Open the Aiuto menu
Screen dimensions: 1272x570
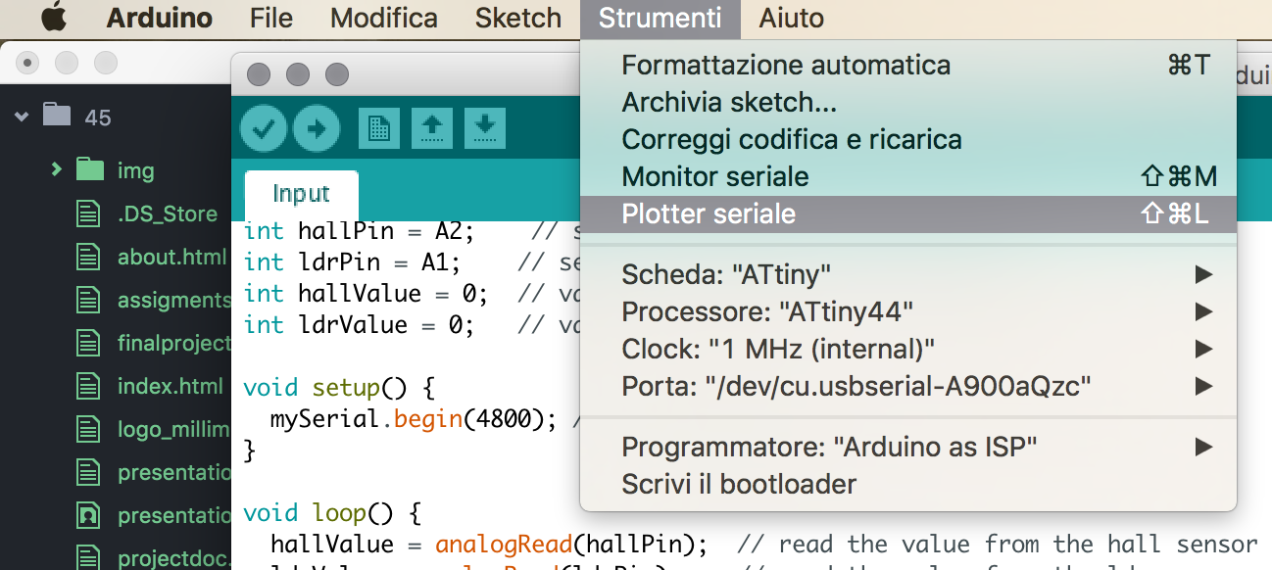pos(792,18)
